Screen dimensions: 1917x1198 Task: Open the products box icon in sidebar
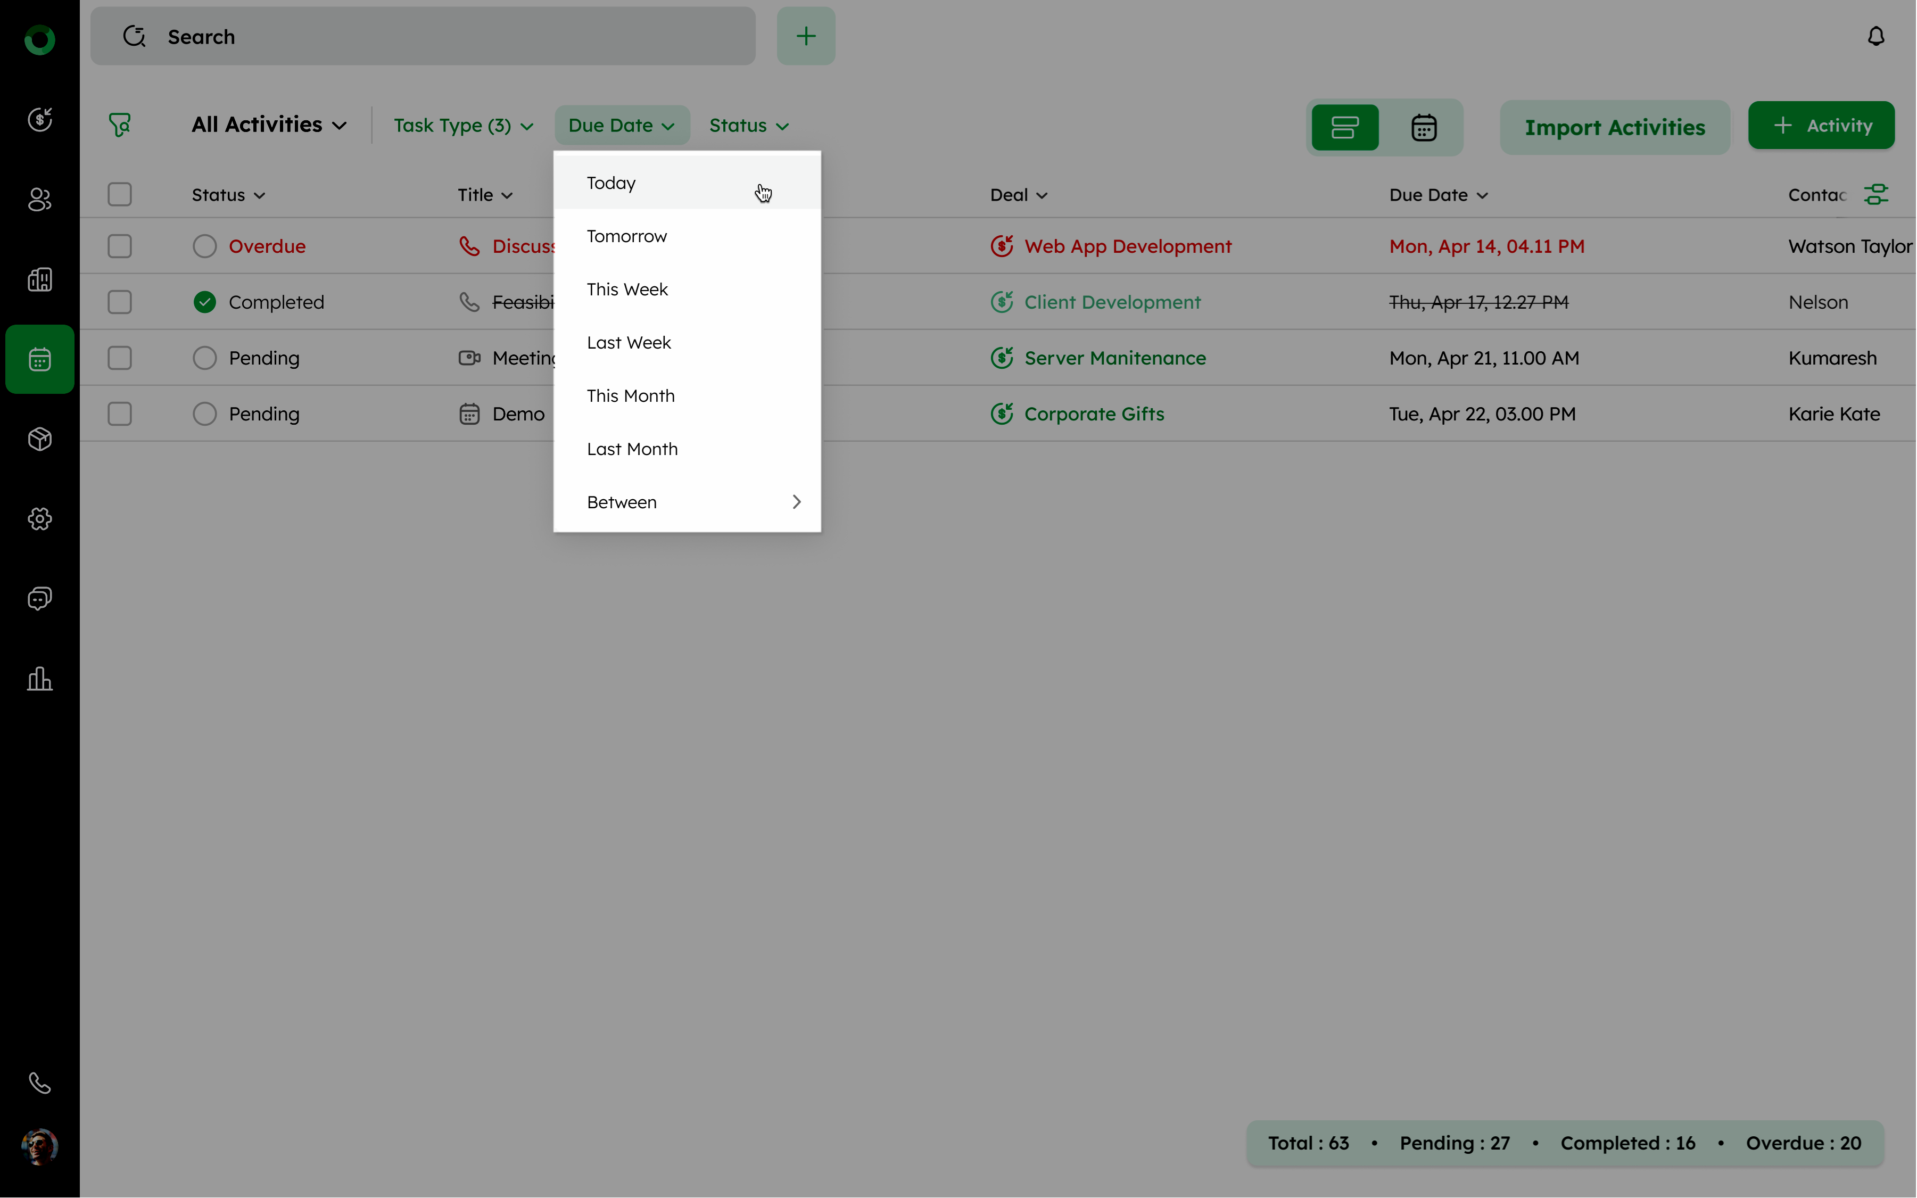(x=39, y=439)
